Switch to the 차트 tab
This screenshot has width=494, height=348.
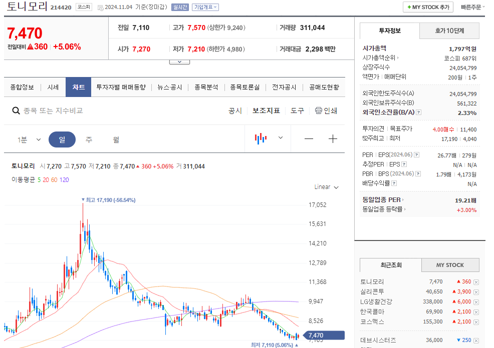point(79,87)
